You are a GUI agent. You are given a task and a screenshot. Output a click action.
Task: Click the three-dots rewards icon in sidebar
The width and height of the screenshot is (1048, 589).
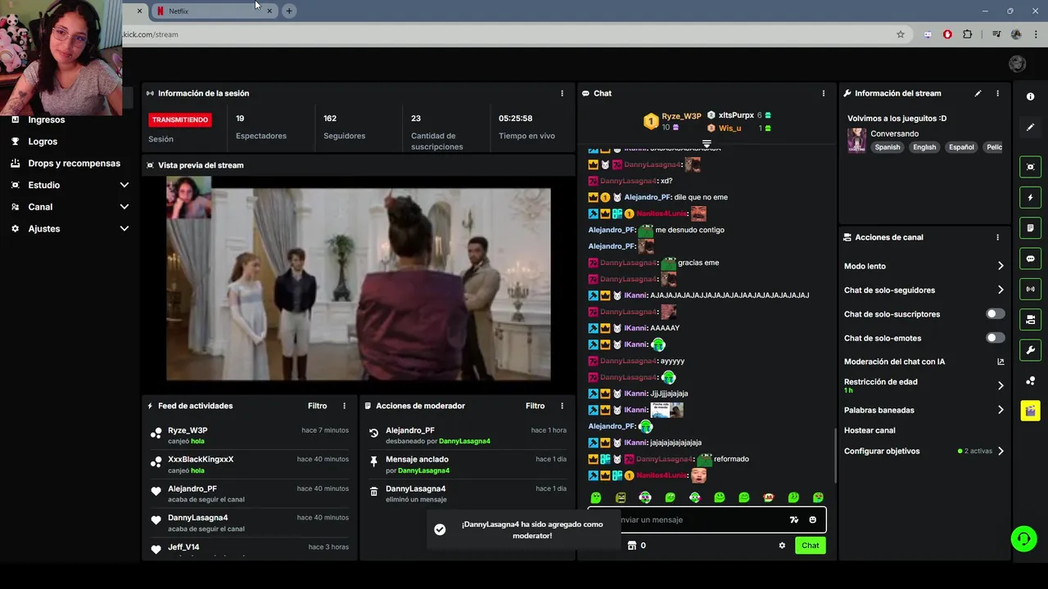point(1030,380)
